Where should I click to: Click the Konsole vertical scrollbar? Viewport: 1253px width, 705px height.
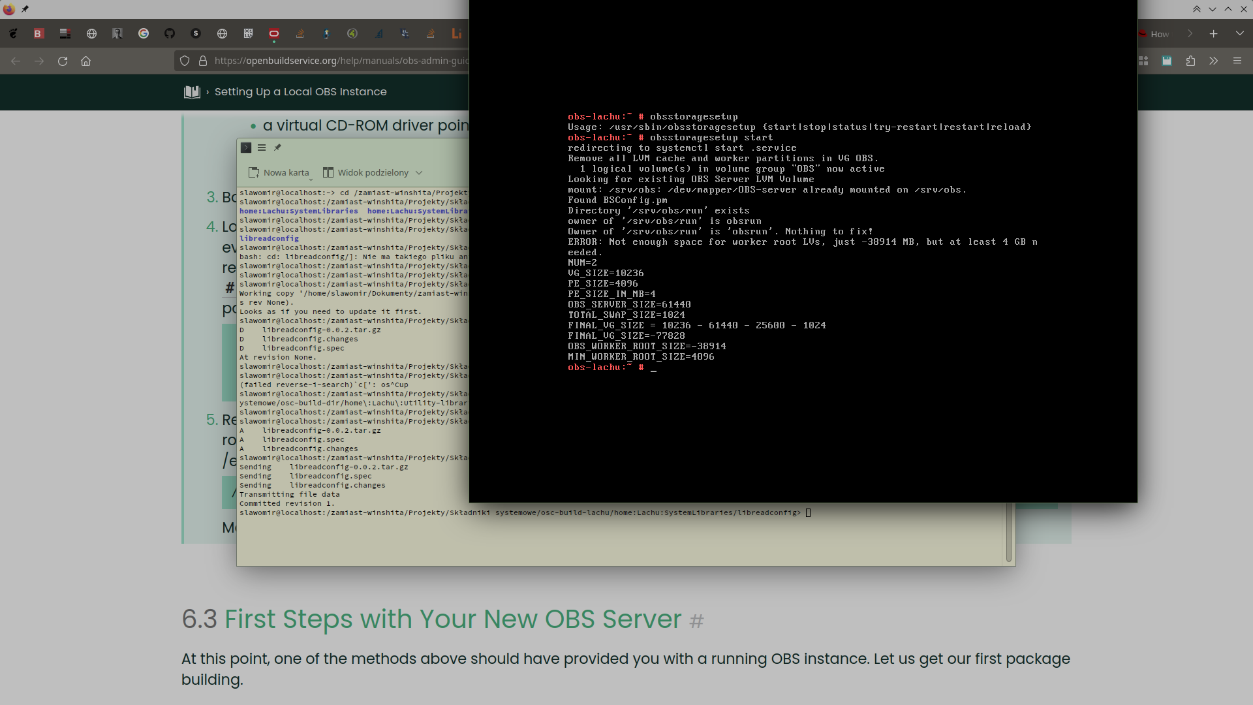[x=1008, y=532]
